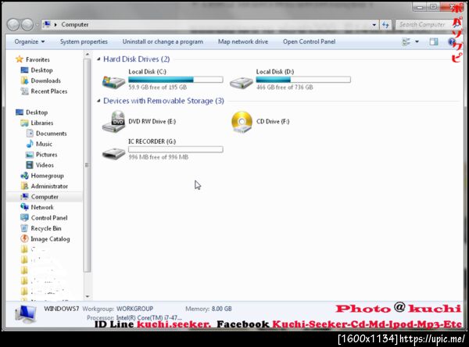Click Map network drive
This screenshot has width=469, height=347.
click(x=243, y=41)
